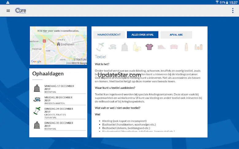This screenshot has height=149, width=239.
Task: Click 'Badtextiel (handdoeken, washandjes etc.)' bullet
Action: tap(129, 124)
